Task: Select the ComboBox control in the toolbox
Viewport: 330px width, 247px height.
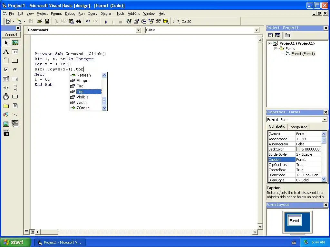Action: (6, 79)
